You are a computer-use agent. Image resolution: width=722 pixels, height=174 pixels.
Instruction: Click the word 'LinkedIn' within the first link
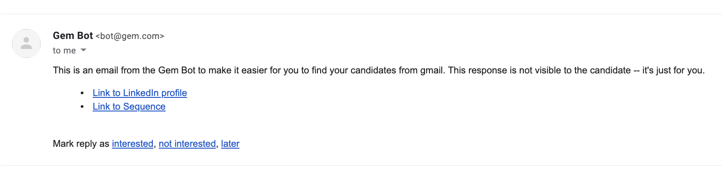tap(141, 93)
